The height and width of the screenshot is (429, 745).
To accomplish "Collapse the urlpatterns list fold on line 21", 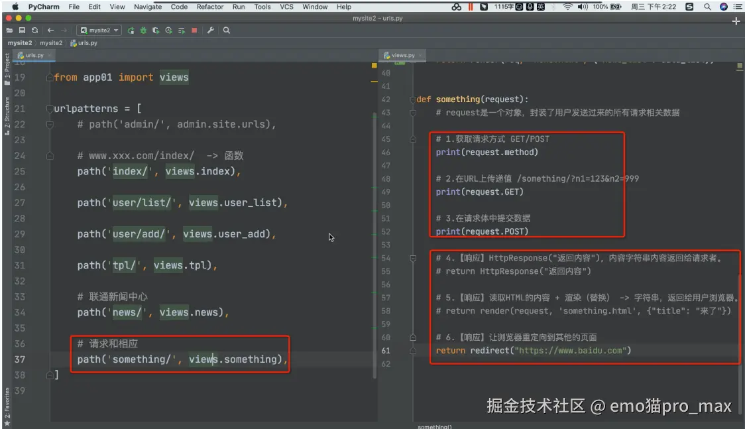I will pos(50,109).
